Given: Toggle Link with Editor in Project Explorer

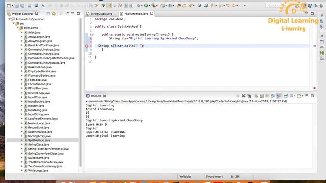Looking at the screenshot, I should click(x=54, y=14).
